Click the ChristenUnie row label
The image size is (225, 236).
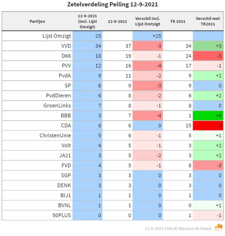(55, 136)
